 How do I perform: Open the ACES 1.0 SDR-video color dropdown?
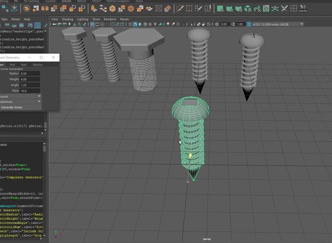click(x=278, y=24)
